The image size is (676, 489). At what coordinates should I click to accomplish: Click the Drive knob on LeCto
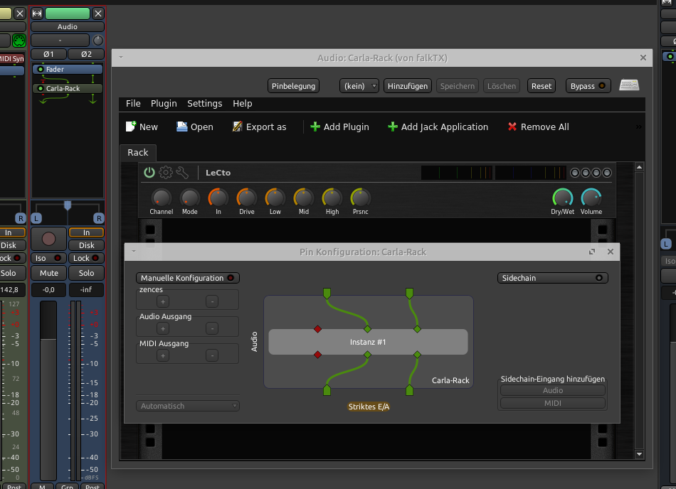click(x=247, y=198)
